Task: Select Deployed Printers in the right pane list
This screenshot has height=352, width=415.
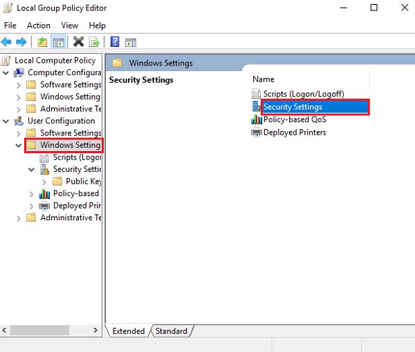Action: click(x=294, y=133)
